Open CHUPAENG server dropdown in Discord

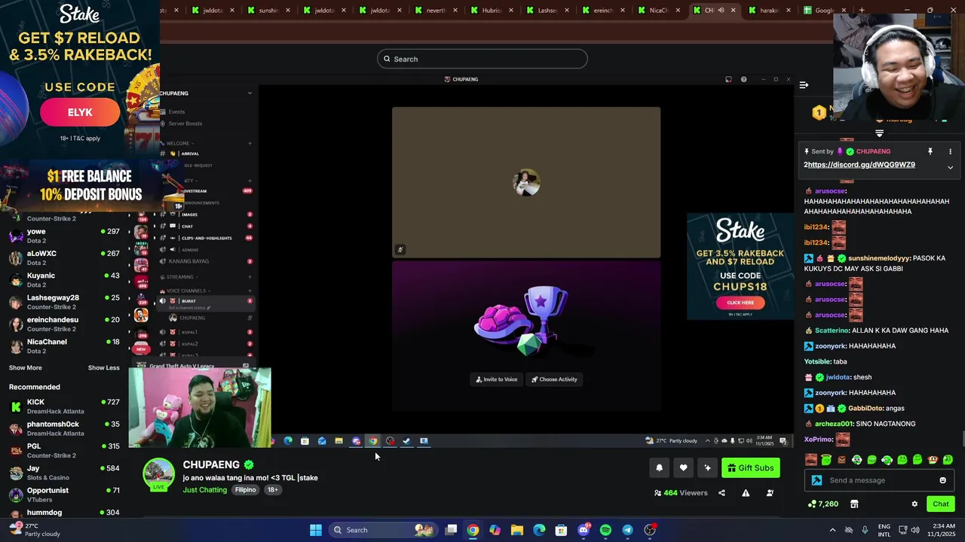[250, 93]
